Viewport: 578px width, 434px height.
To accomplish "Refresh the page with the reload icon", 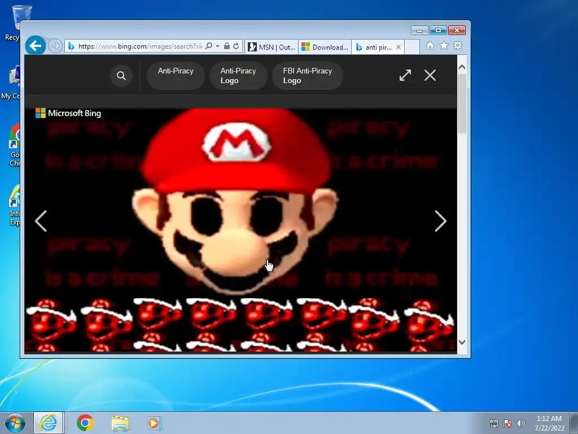I will tap(236, 46).
